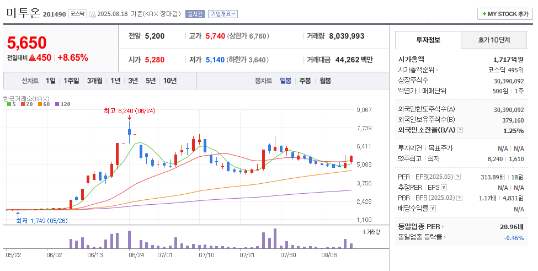This screenshot has width=538, height=271.
Task: Click the 코스닥 495위 ranking value
Action: (x=506, y=70)
